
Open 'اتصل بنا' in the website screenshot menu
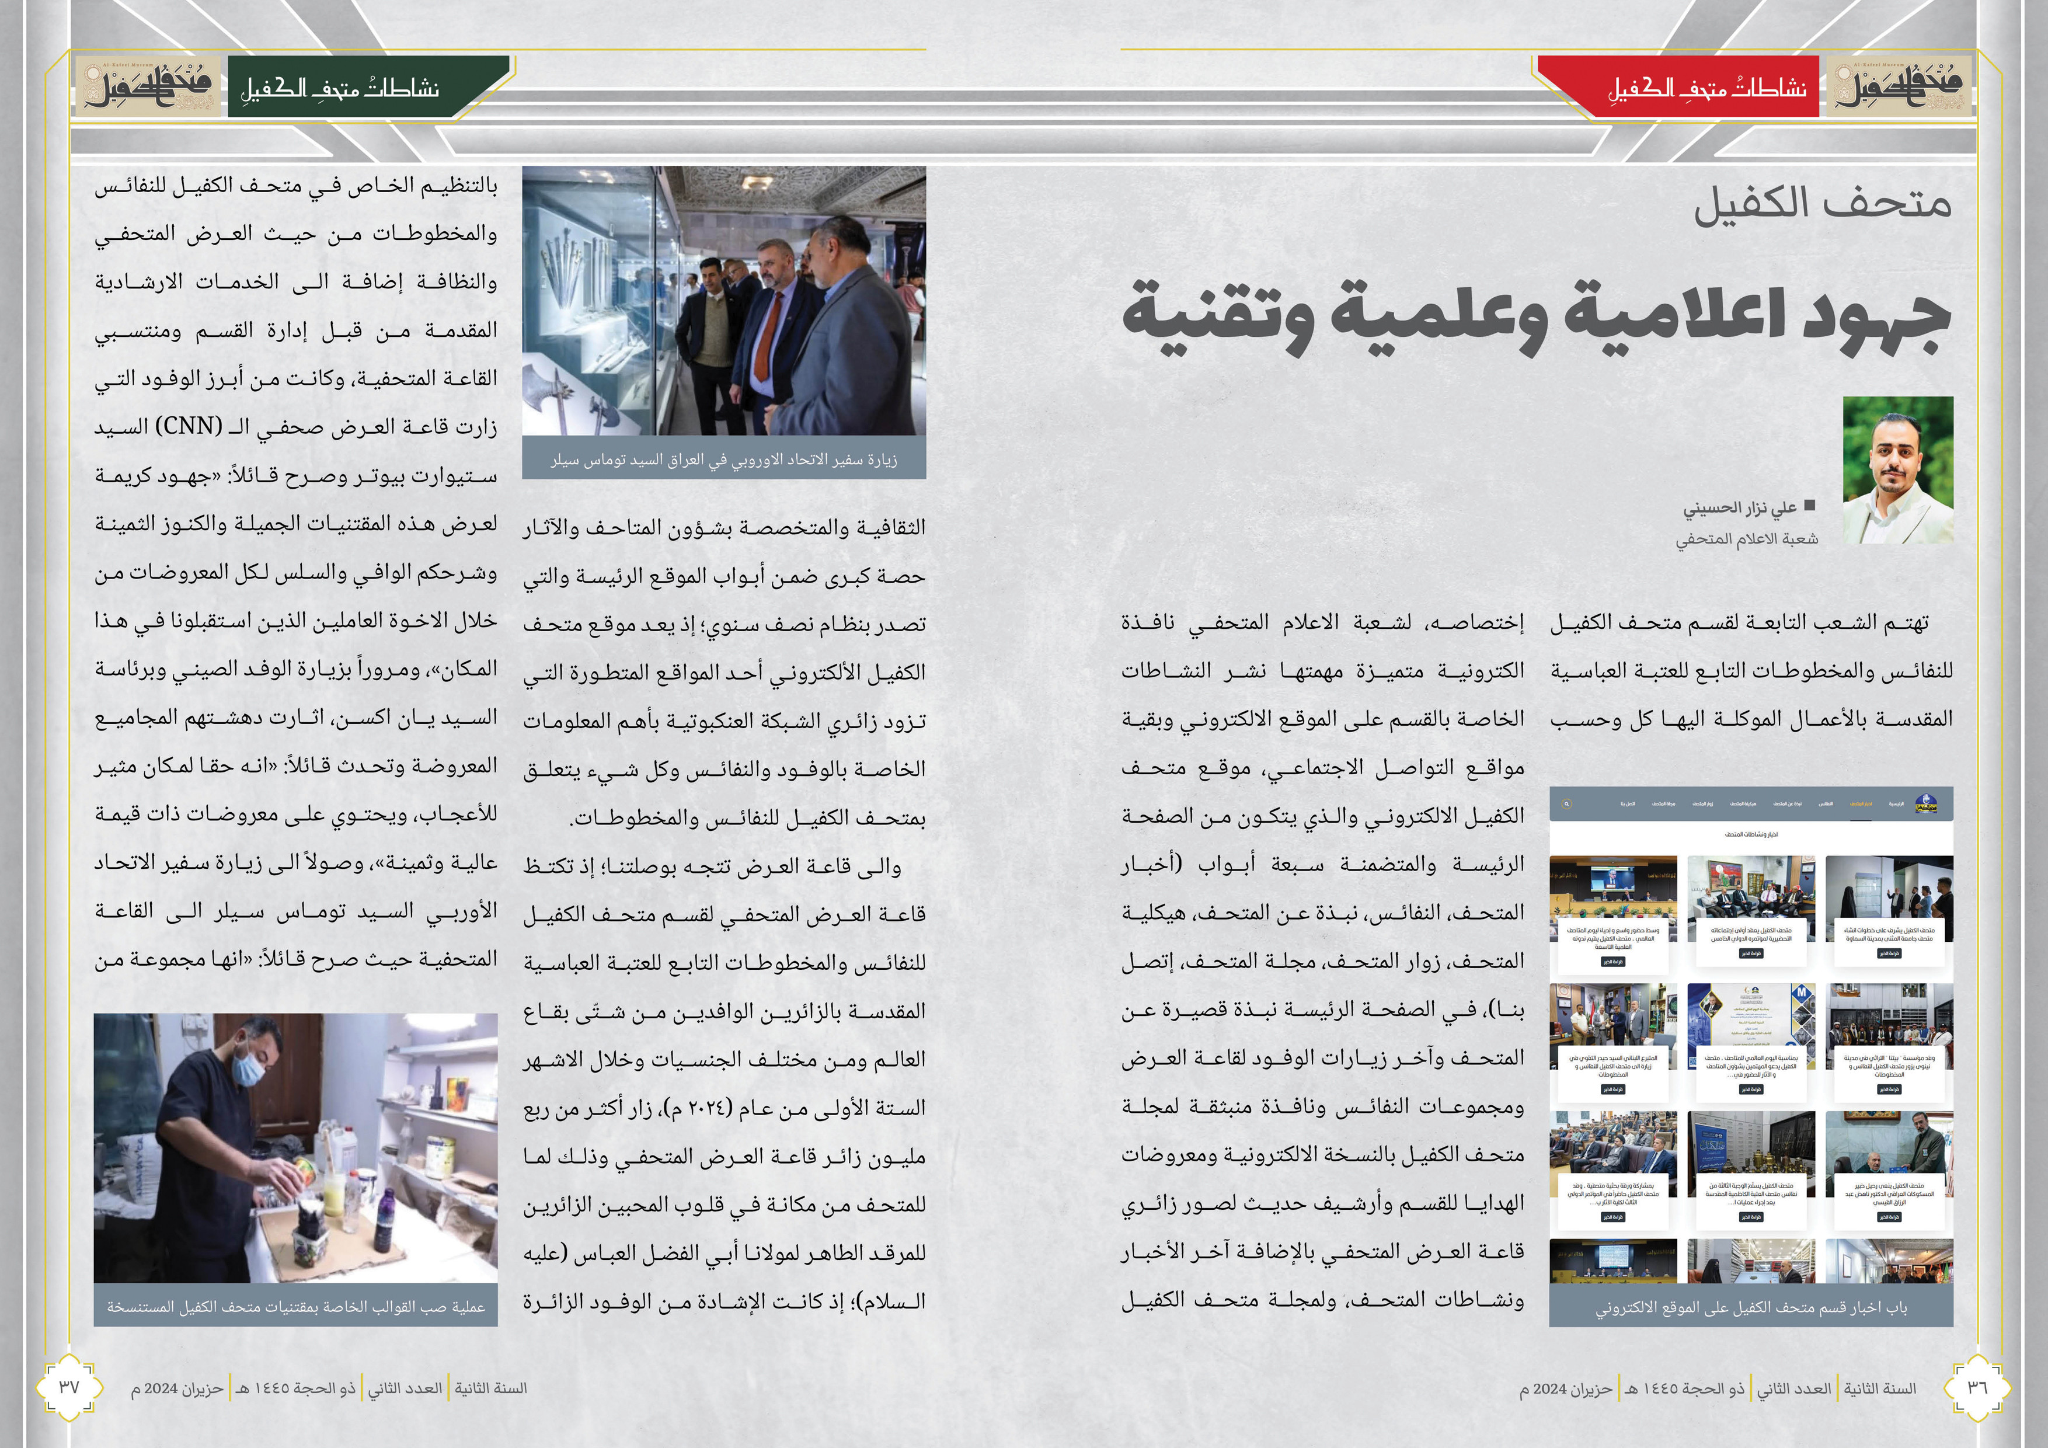click(x=1628, y=804)
